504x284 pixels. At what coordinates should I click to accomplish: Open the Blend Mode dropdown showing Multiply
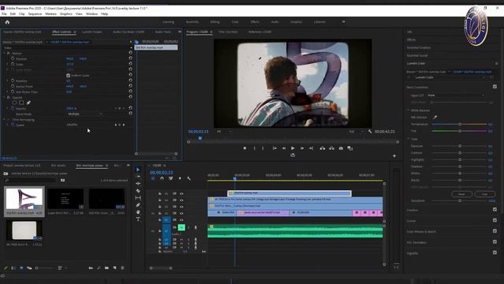[85, 114]
